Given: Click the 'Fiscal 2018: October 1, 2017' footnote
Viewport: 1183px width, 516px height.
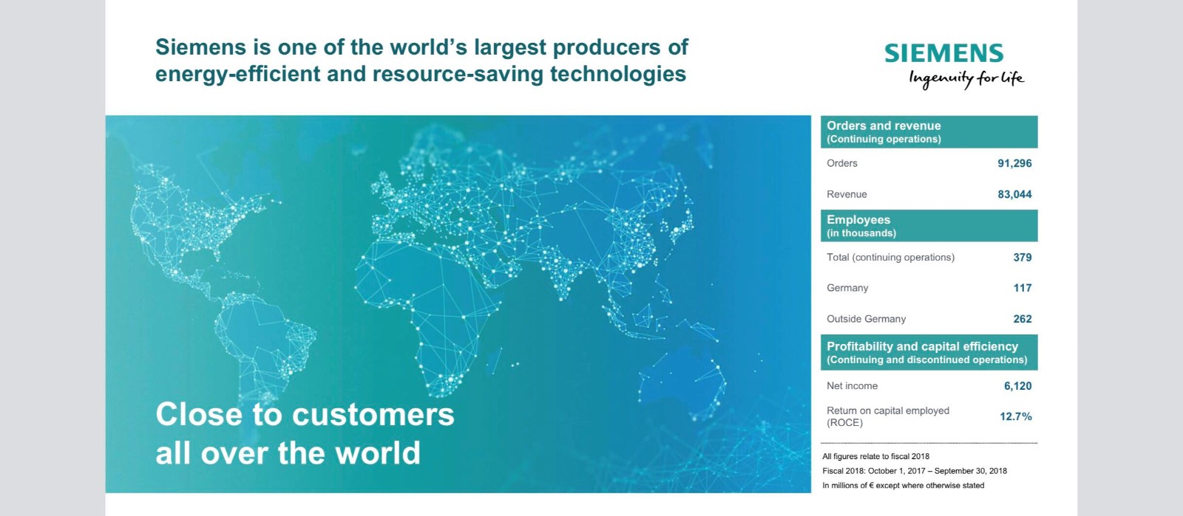Looking at the screenshot, I should [x=914, y=471].
